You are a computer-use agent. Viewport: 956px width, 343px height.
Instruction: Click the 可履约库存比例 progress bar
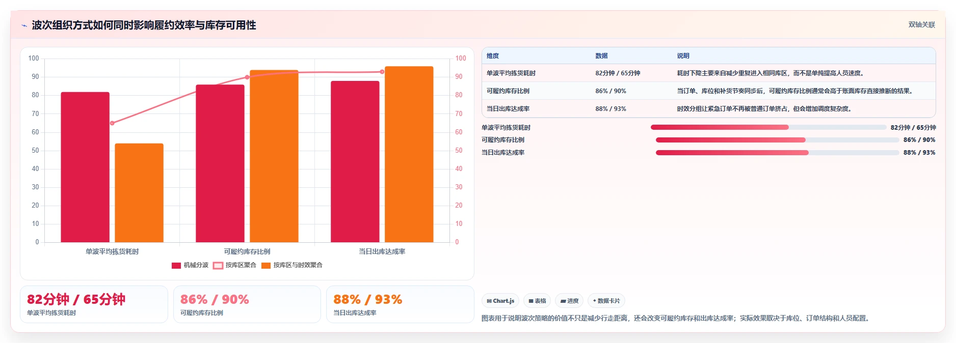777,140
